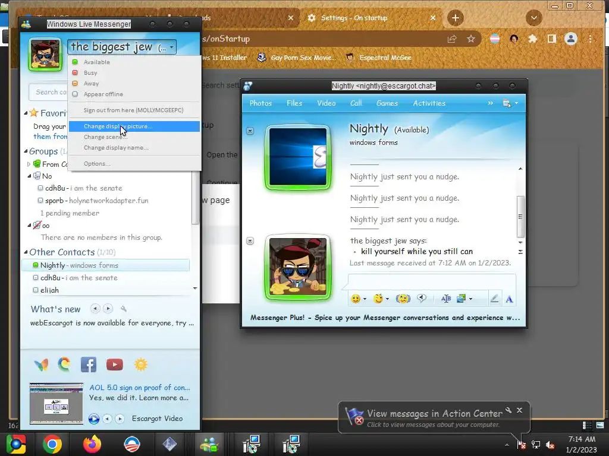The width and height of the screenshot is (609, 456).
Task: Choose Sign out from here menu item
Action: [134, 110]
